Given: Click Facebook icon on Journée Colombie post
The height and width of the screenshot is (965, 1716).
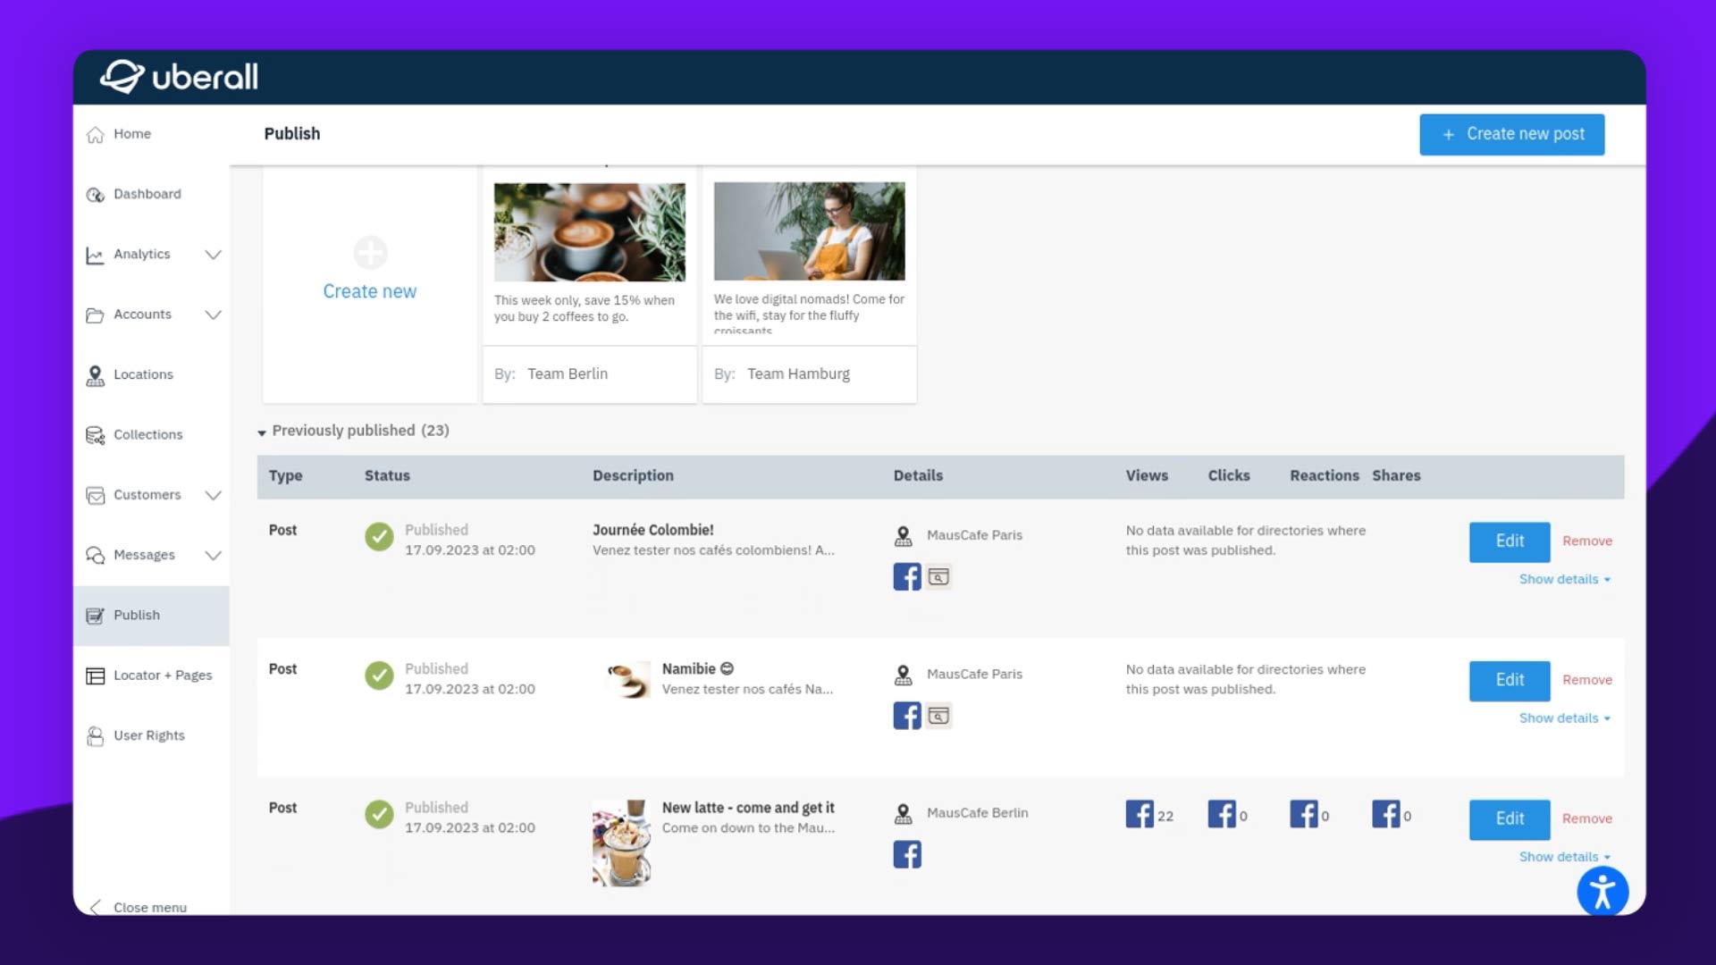Looking at the screenshot, I should (906, 576).
